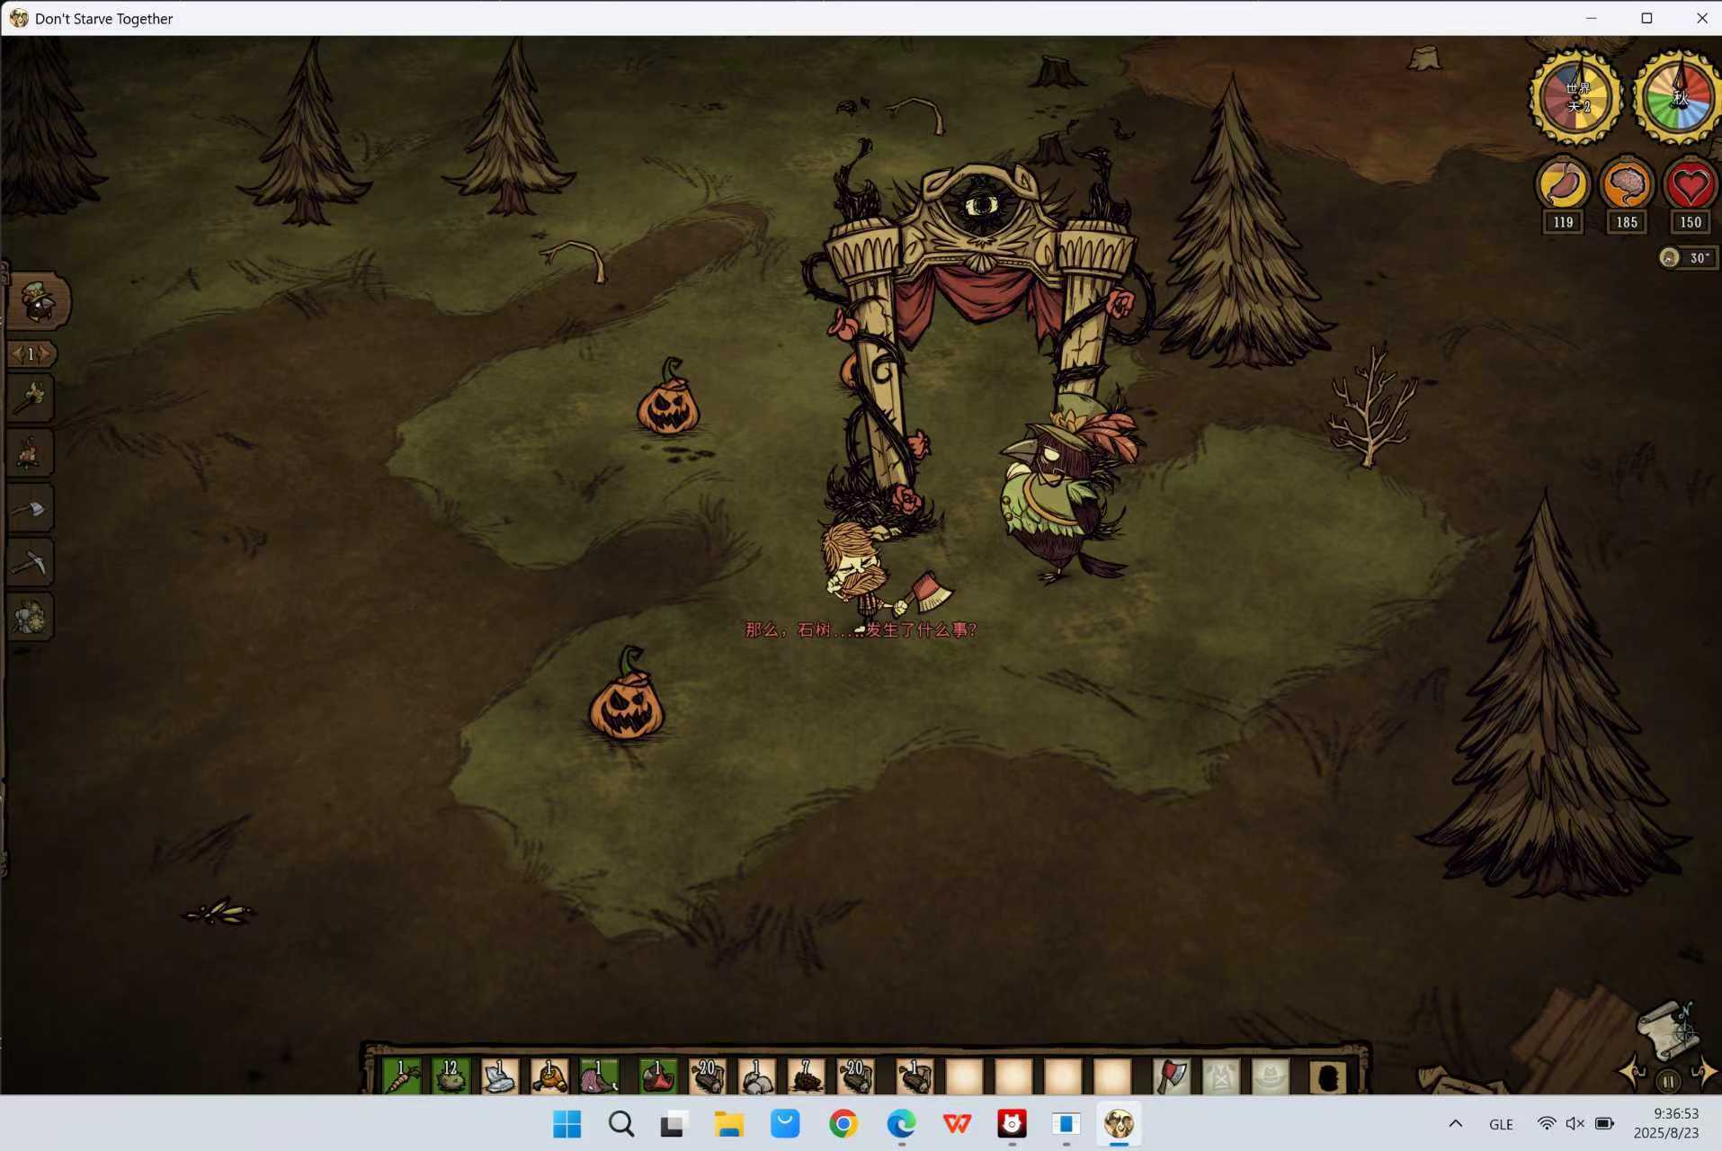The width and height of the screenshot is (1722, 1151).
Task: Select 20-log stack right of pine cones
Action: [855, 1075]
